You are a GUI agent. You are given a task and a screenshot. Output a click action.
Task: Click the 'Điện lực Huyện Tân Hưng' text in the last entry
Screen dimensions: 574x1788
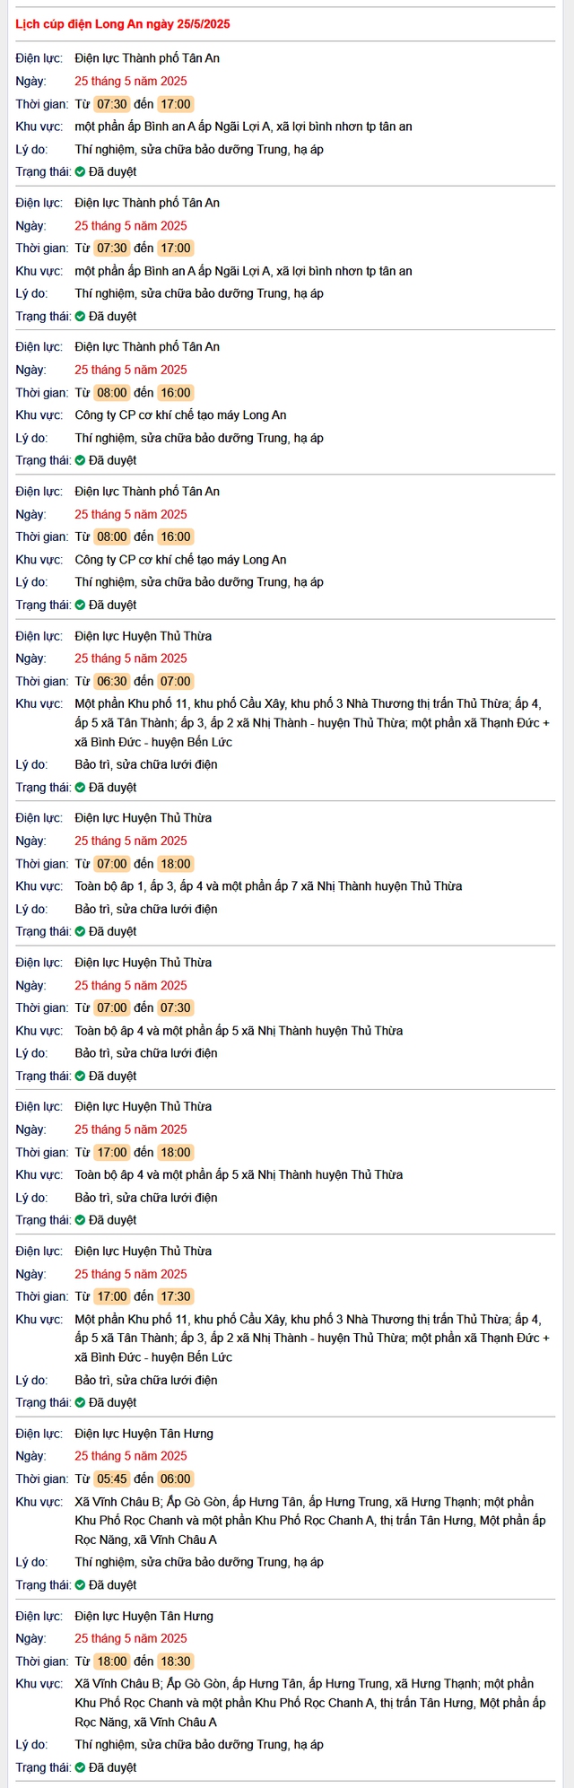tap(144, 1617)
